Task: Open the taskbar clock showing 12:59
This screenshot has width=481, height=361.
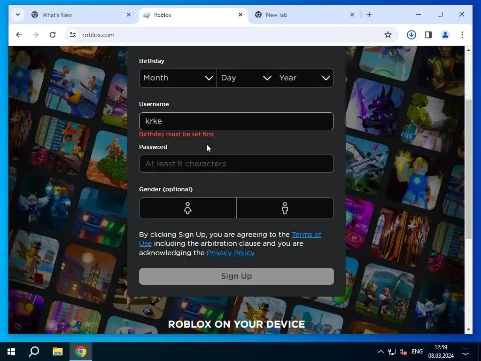Action: coord(441,352)
